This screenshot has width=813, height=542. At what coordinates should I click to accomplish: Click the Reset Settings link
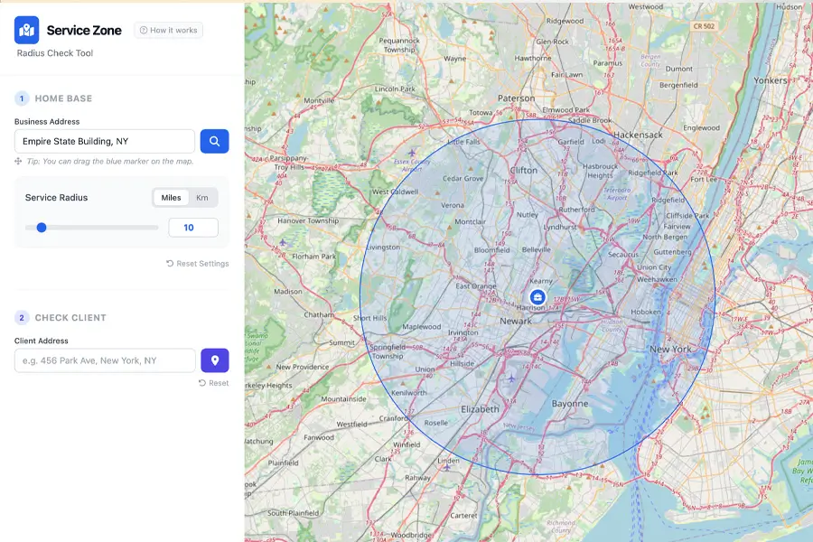[198, 264]
